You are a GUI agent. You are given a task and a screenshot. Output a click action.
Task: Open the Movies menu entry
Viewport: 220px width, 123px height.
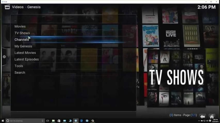(20, 26)
